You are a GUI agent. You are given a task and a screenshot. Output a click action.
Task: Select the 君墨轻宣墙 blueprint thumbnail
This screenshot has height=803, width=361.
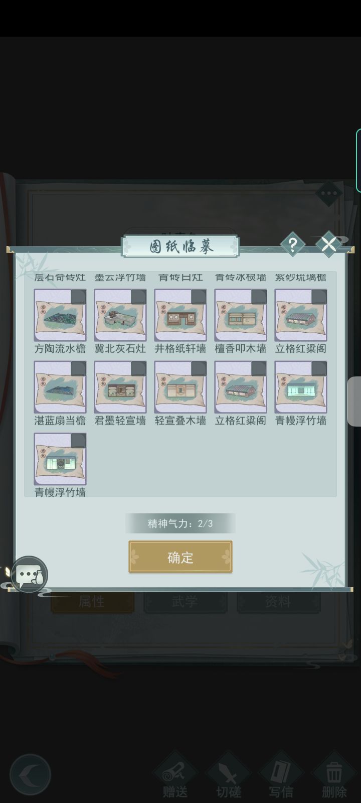(120, 387)
